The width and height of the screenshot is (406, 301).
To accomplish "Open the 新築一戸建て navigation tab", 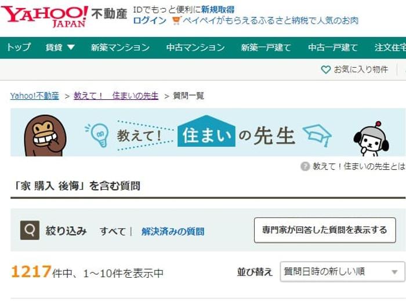I will [266, 48].
